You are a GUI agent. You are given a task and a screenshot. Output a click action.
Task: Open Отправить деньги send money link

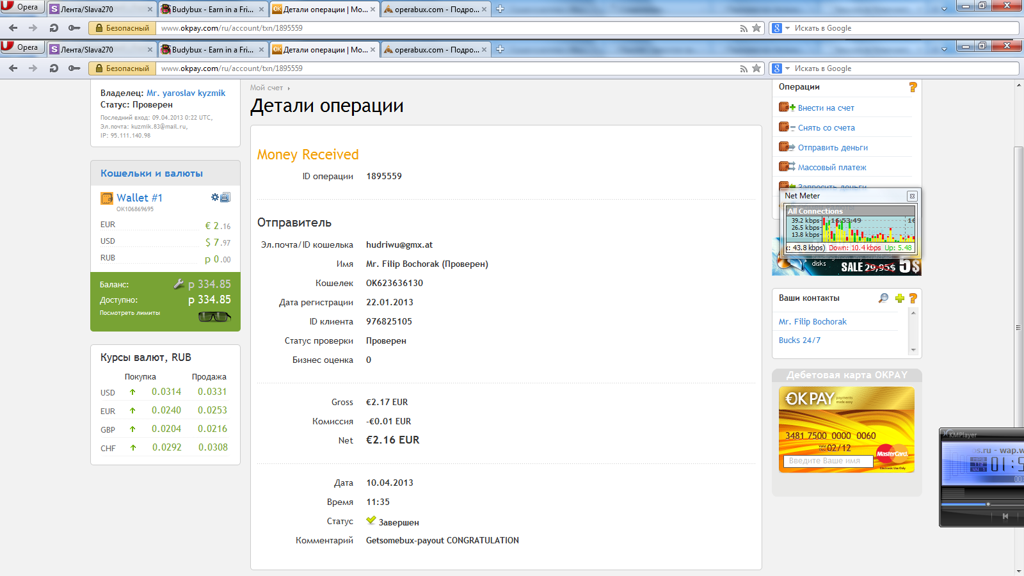pyautogui.click(x=833, y=148)
